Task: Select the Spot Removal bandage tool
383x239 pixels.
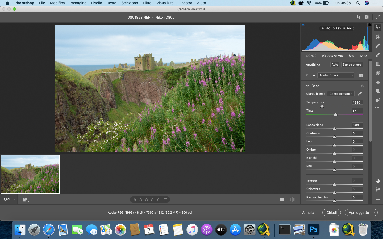Action: [377, 46]
